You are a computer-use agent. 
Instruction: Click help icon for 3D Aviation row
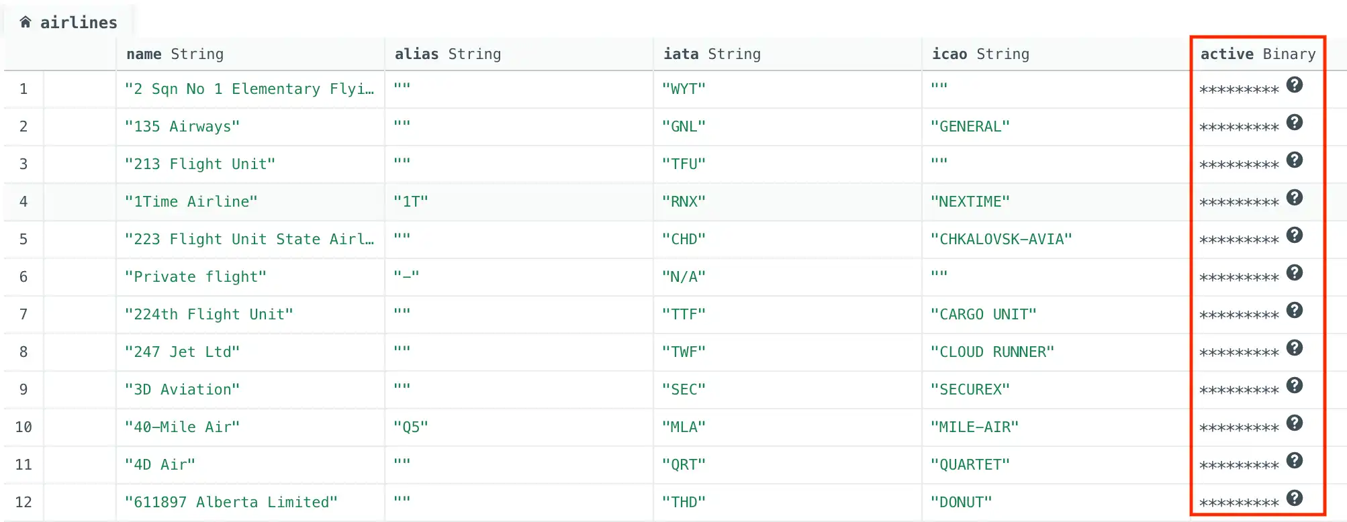[x=1294, y=386]
